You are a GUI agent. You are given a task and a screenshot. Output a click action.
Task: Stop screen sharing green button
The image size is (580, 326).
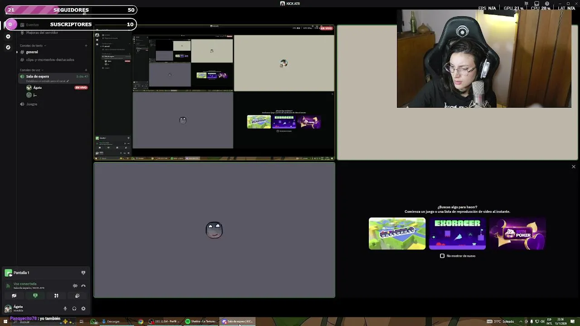click(x=35, y=296)
